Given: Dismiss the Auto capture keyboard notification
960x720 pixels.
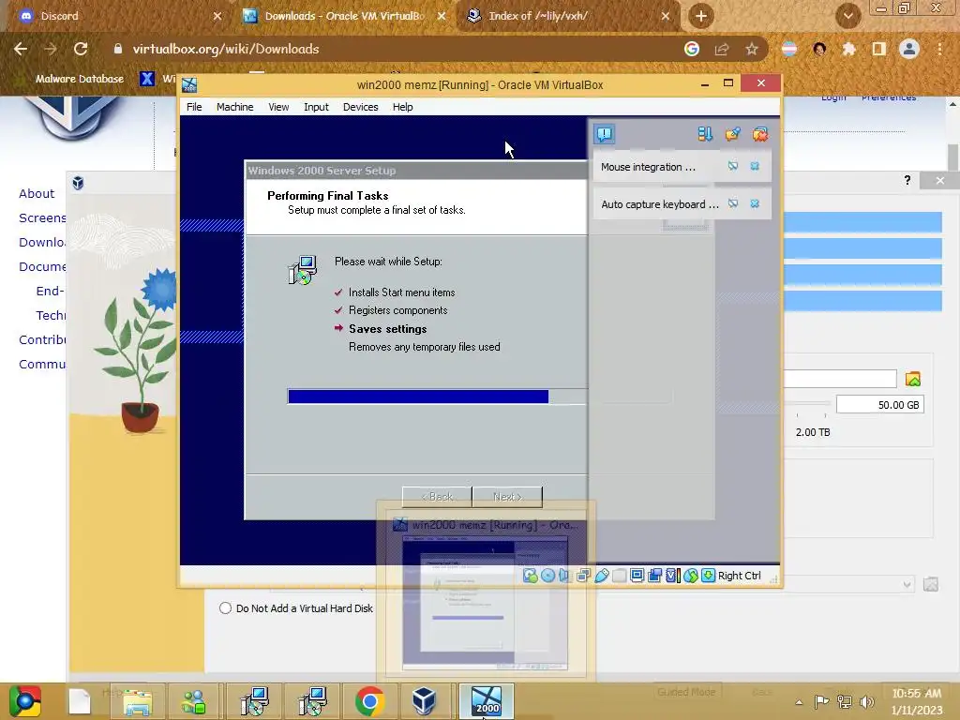Looking at the screenshot, I should 755,203.
